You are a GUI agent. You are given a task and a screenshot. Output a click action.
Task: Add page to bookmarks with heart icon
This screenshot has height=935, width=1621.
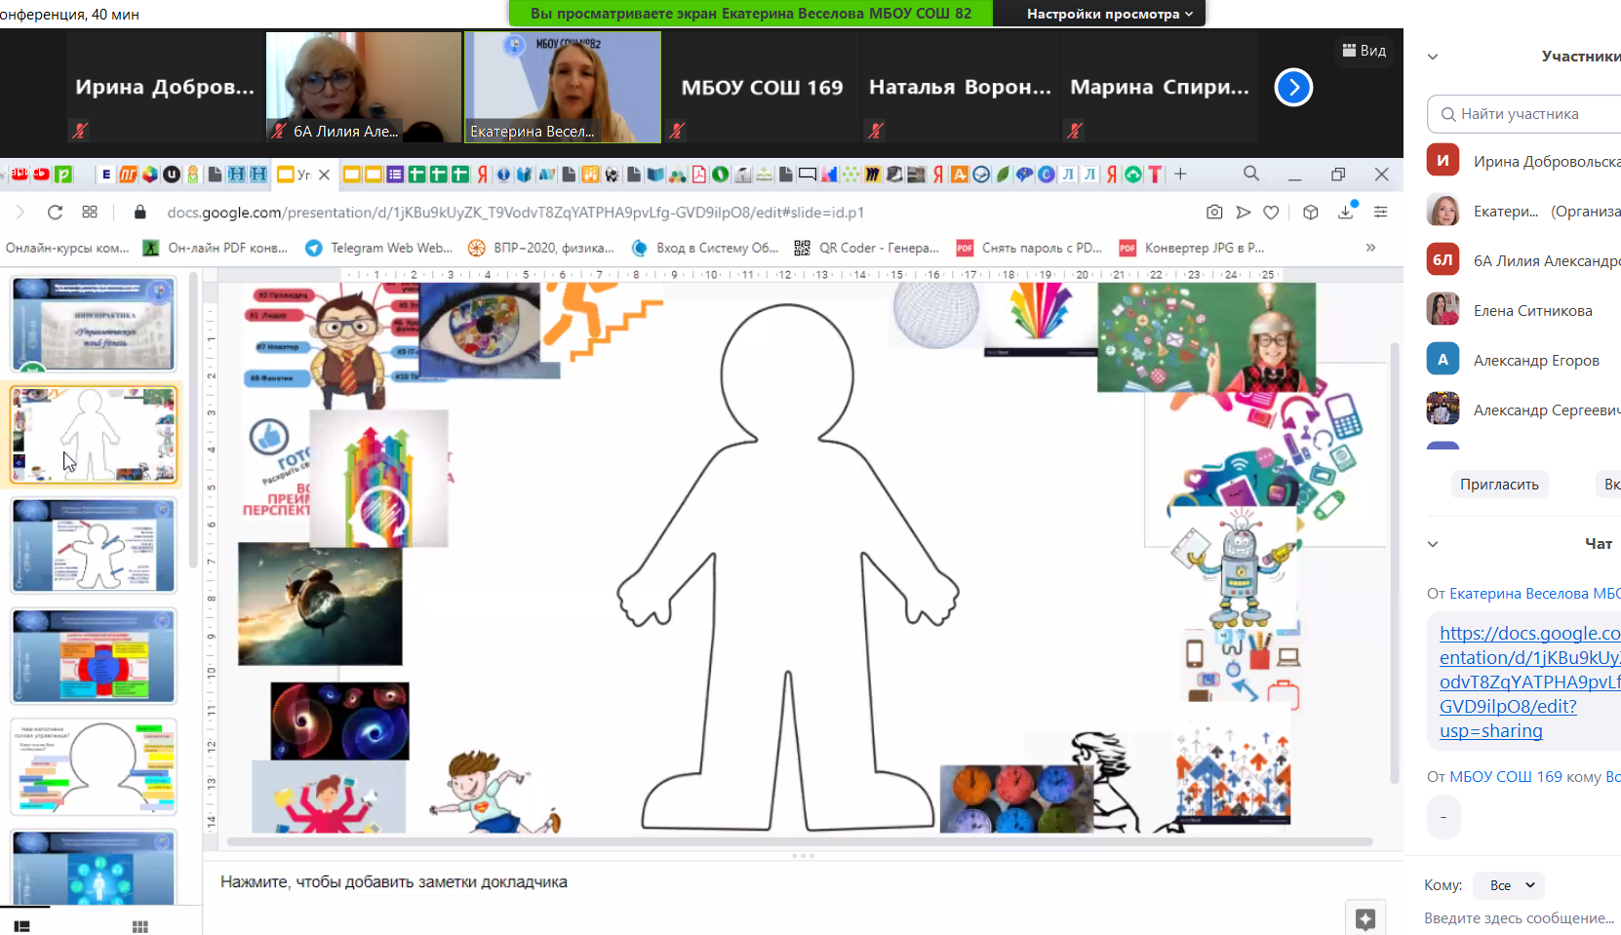(1271, 213)
